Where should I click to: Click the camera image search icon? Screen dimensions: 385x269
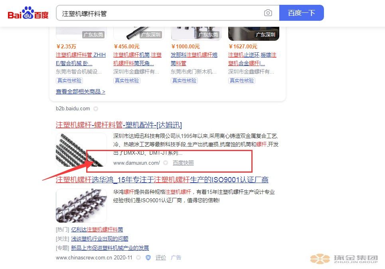268,13
